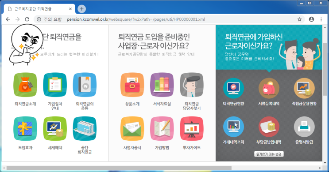
Task: Click the 적립금운용현황 label link
Action: (x=304, y=104)
